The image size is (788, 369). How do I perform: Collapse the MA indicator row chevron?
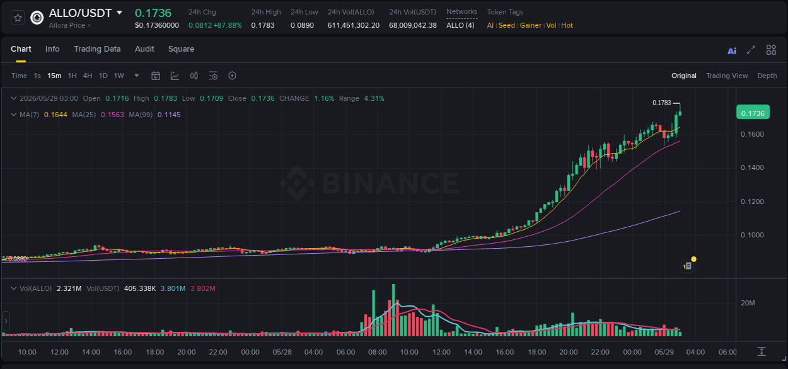(14, 115)
